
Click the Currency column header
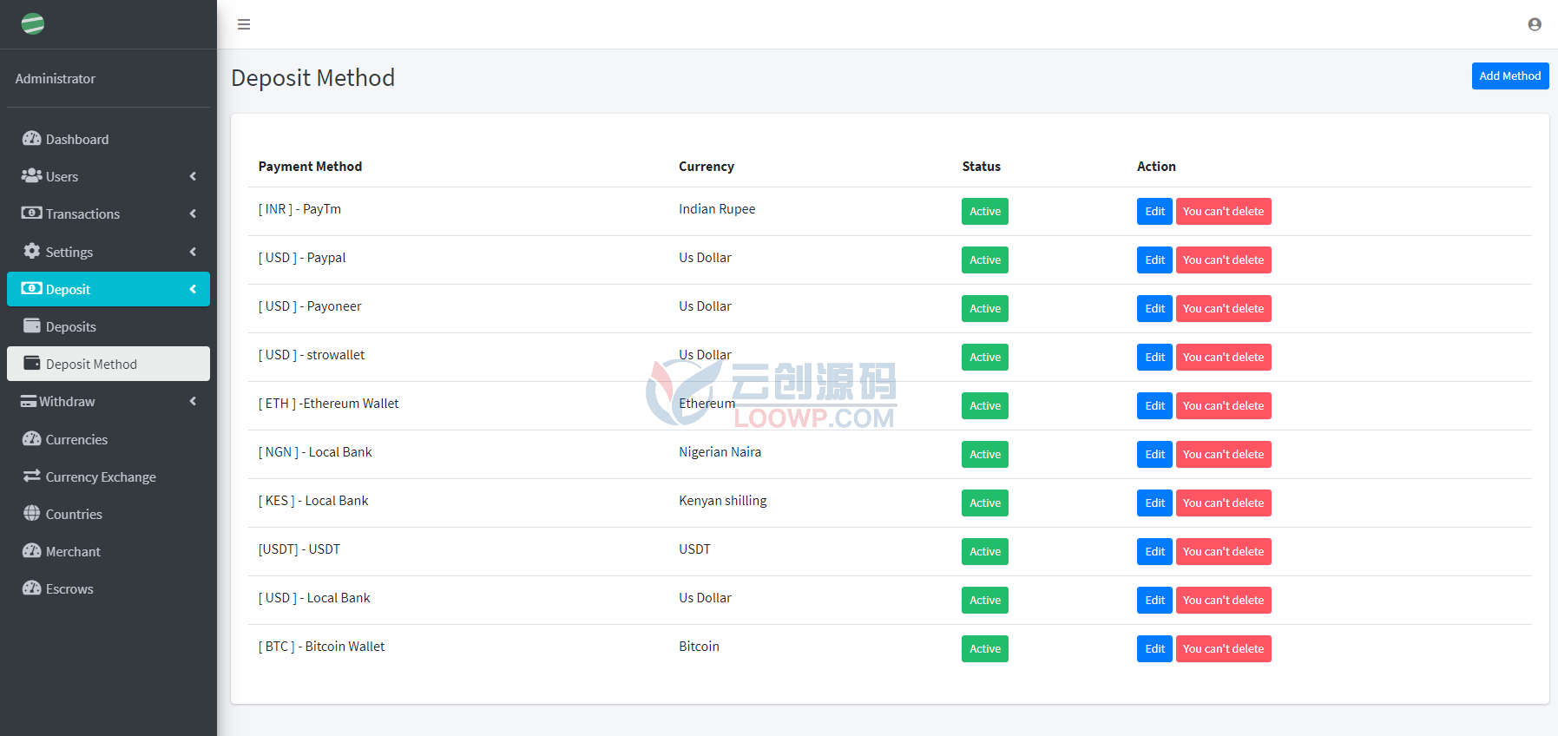[x=707, y=167]
